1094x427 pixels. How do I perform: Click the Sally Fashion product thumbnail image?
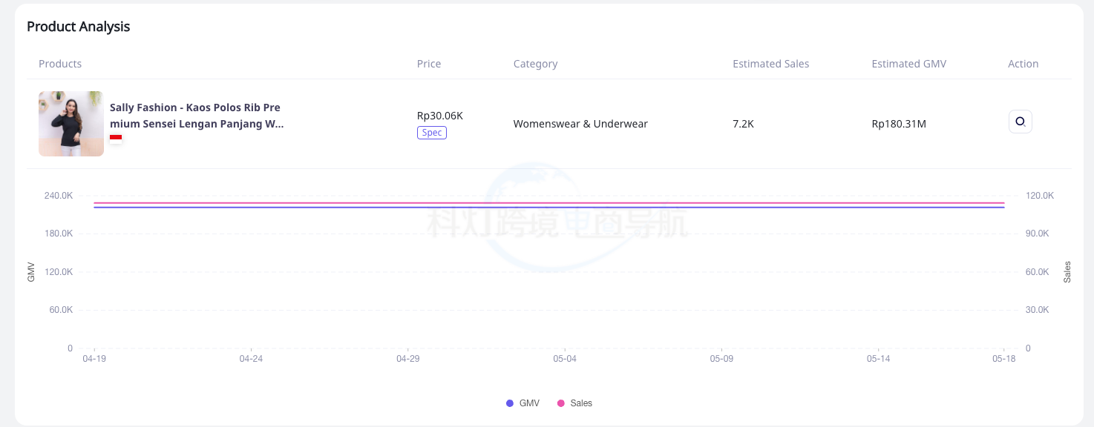click(71, 124)
